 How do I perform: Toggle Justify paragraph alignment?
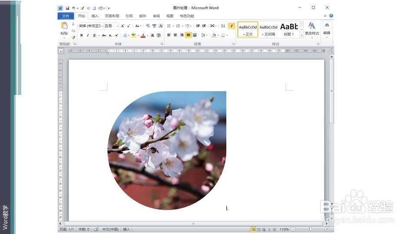coord(188,35)
